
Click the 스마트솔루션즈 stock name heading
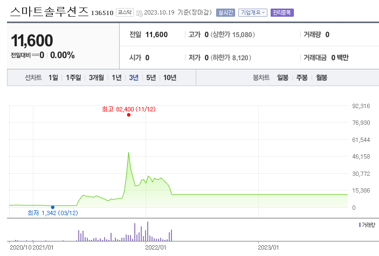tap(49, 12)
